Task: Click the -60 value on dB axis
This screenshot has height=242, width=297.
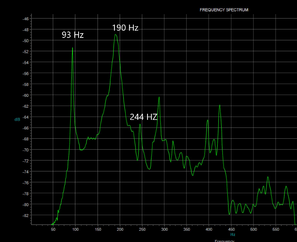Action: tap(25, 95)
